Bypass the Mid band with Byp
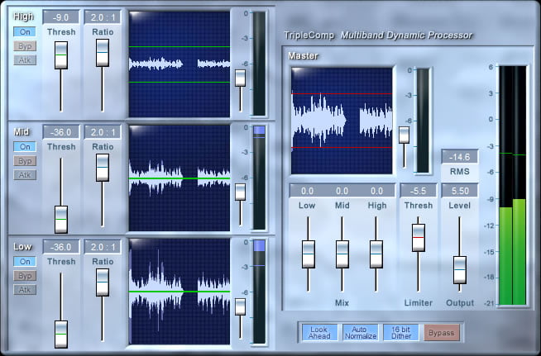This screenshot has width=541, height=356. (25, 160)
